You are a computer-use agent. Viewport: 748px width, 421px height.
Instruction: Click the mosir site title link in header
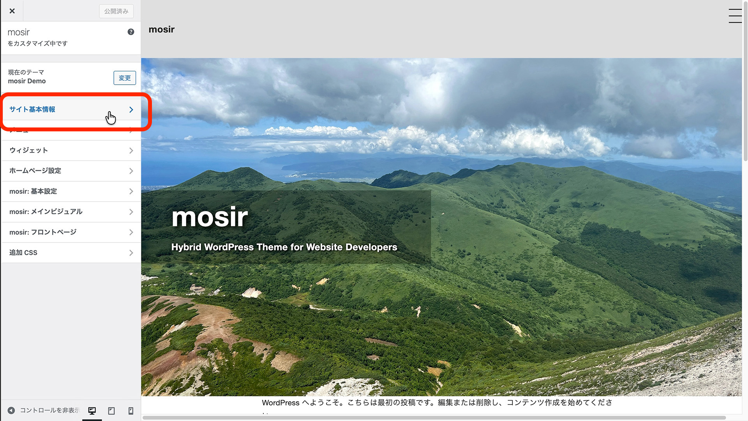[161, 30]
